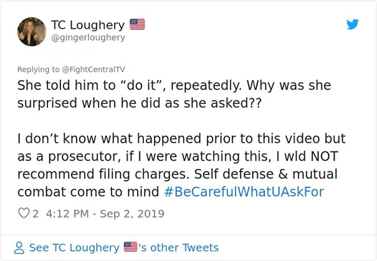Click the tweet's first paragraph text
The image size is (377, 261).
[x=174, y=94]
